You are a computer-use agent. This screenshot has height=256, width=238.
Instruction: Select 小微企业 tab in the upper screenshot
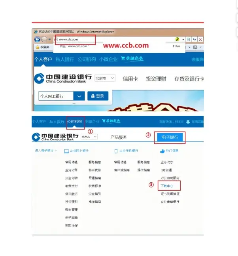108,59
